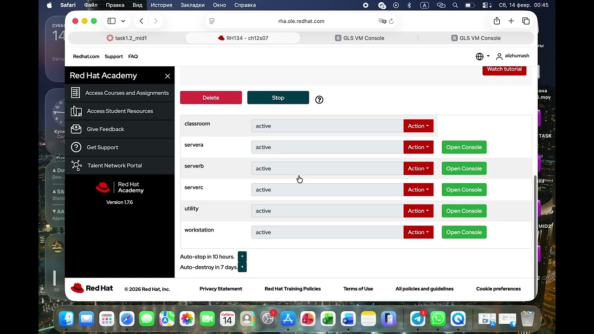594x334 pixels.
Task: Open the Privacy Statement link
Action: point(221,289)
